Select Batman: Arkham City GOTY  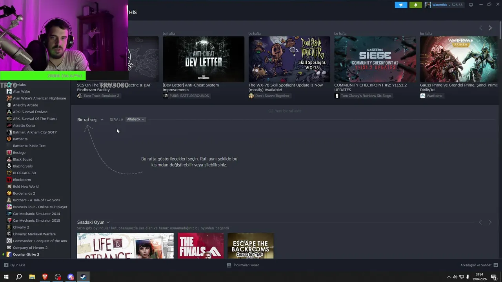35,132
